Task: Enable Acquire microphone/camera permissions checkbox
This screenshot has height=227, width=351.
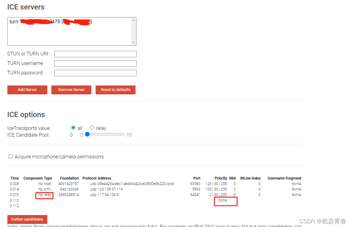Action: coord(10,156)
